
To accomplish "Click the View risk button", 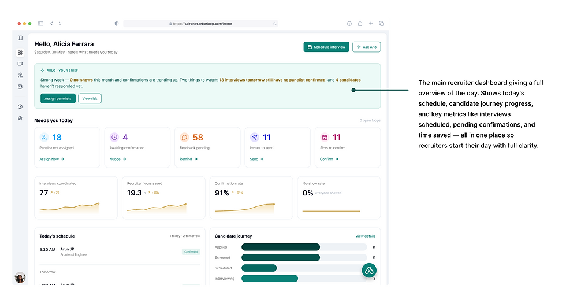I will 90,98.
